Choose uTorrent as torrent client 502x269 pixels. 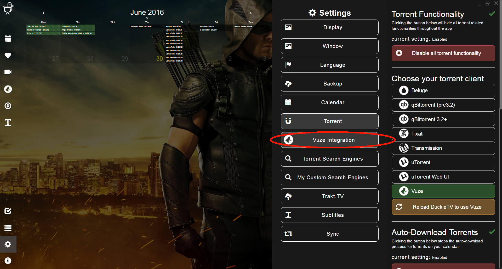pos(443,162)
